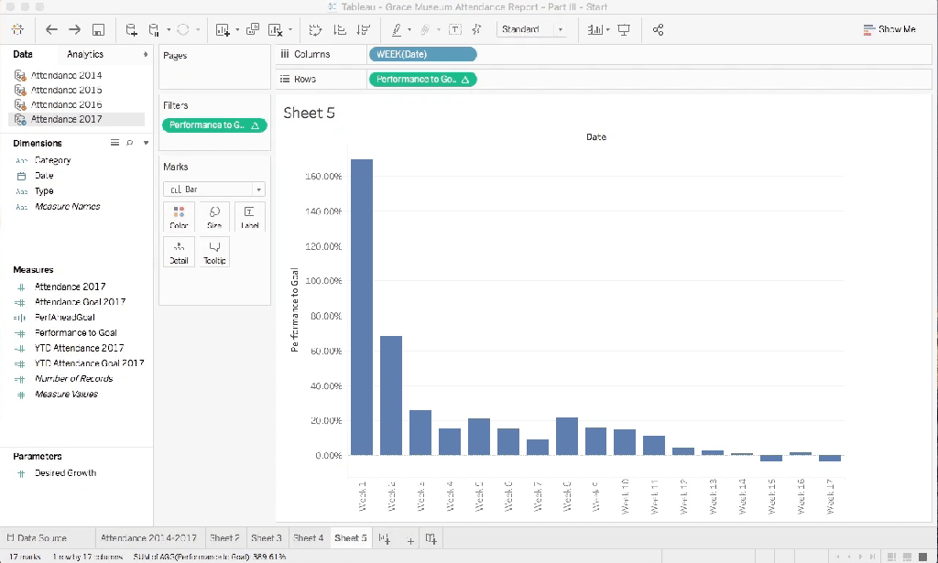Toggle the fix axes pin icon
Image resolution: width=938 pixels, height=563 pixels.
coord(476,29)
